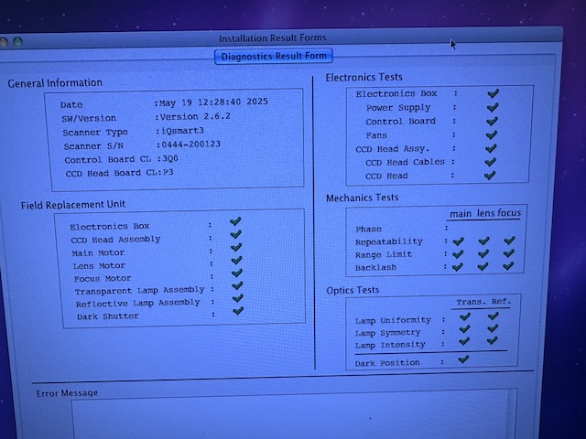Click the Repeatability checkmark in the main column
Screen dimensions: 586x439
(459, 242)
